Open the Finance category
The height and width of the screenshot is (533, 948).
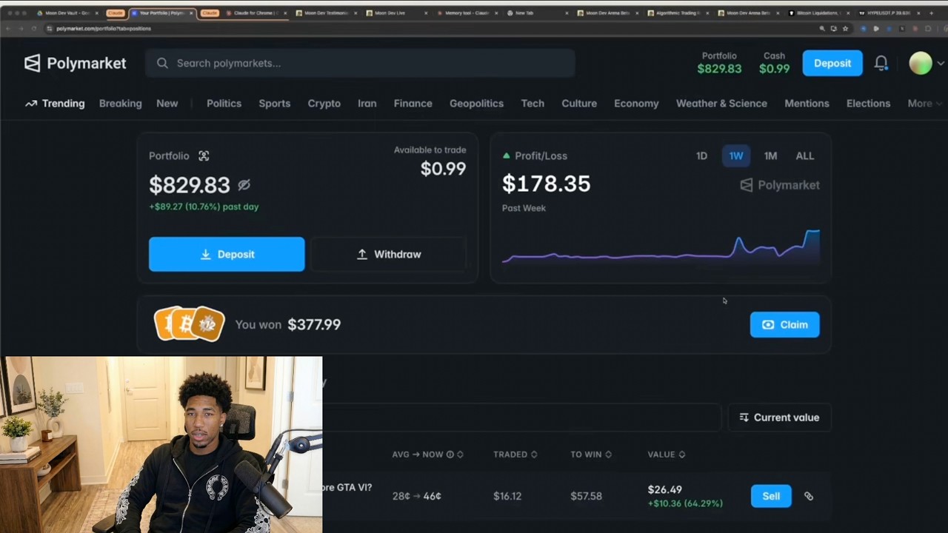pos(413,104)
